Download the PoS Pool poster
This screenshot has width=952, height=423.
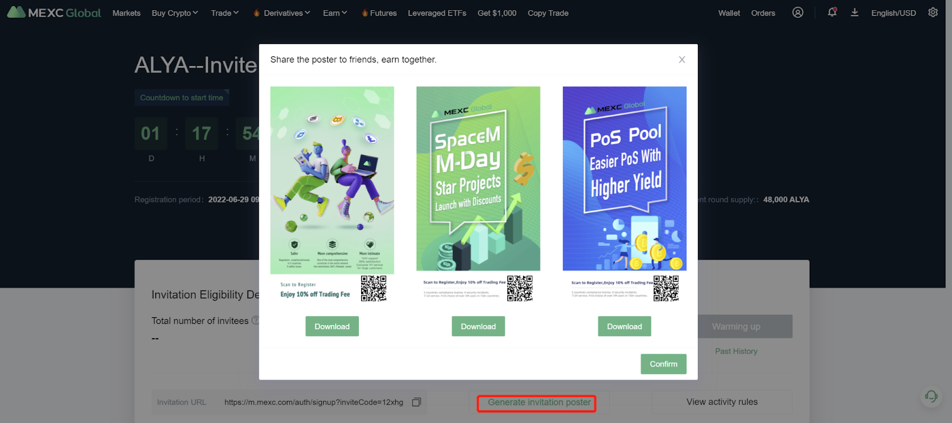click(x=625, y=326)
